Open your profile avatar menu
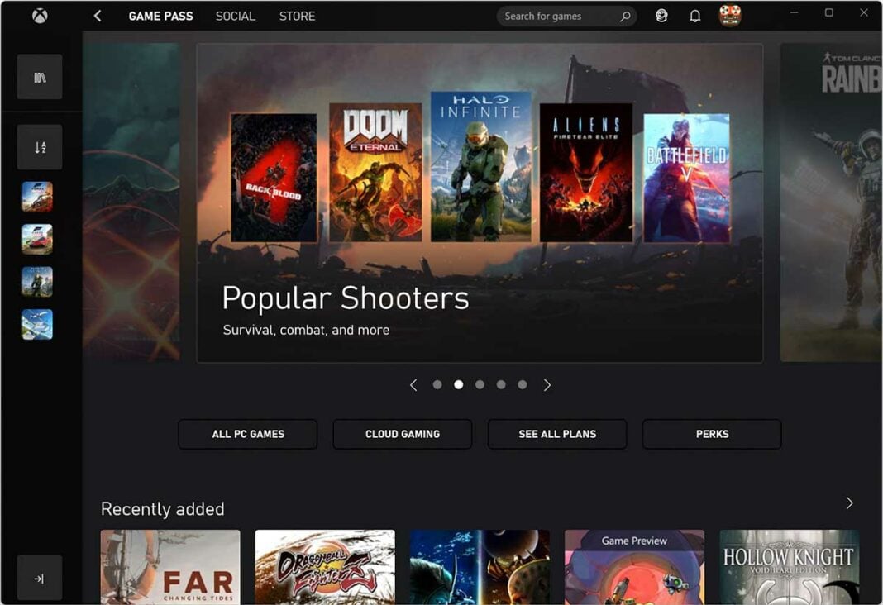Viewport: 883px width, 605px height. coord(730,16)
